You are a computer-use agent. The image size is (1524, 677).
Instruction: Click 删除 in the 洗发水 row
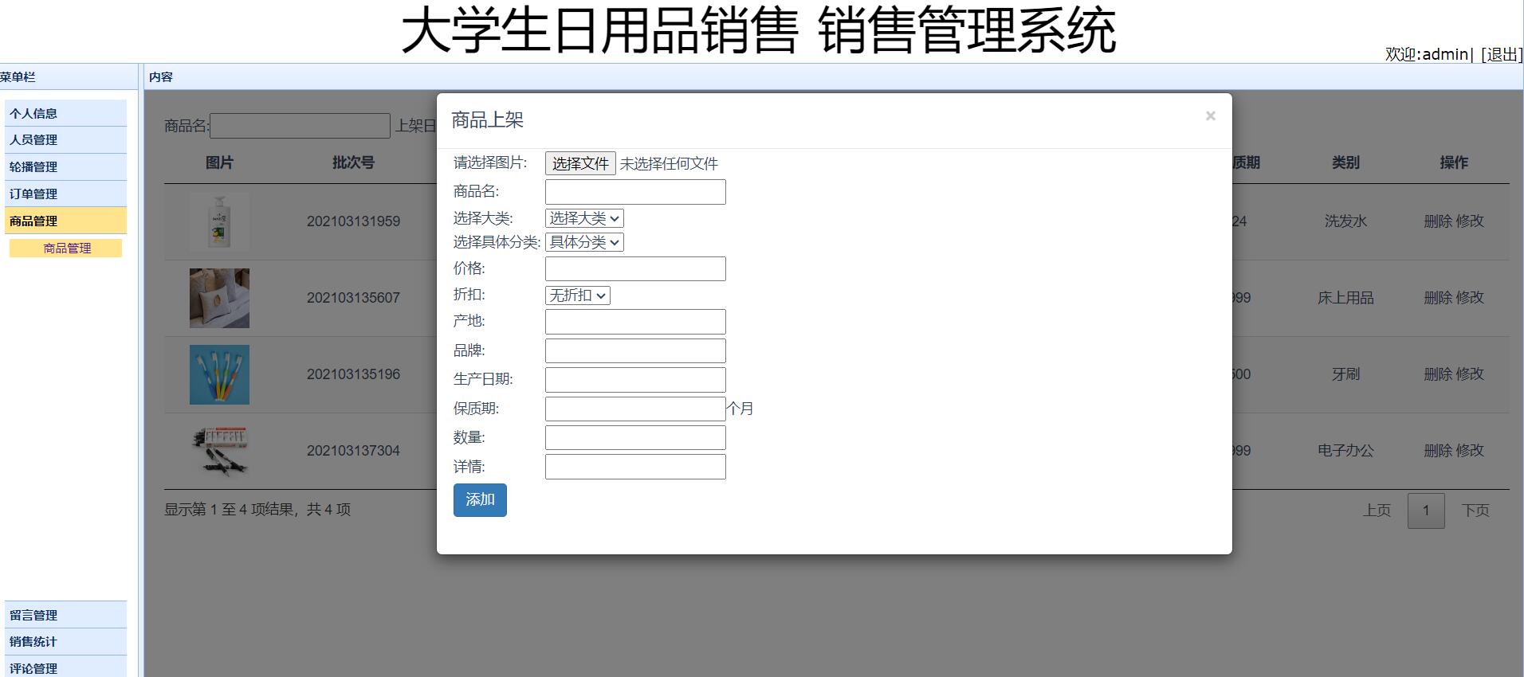click(1438, 221)
